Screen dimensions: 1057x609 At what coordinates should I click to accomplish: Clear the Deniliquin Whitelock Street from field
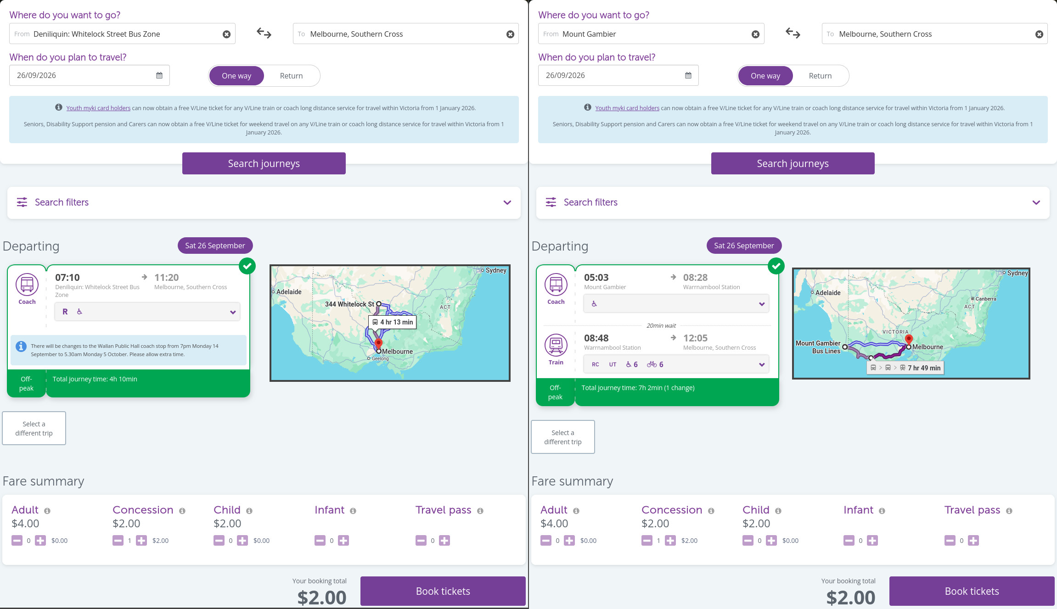click(226, 34)
